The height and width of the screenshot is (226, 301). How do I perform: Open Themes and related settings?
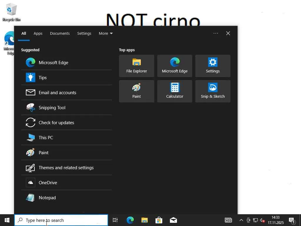coord(66,167)
